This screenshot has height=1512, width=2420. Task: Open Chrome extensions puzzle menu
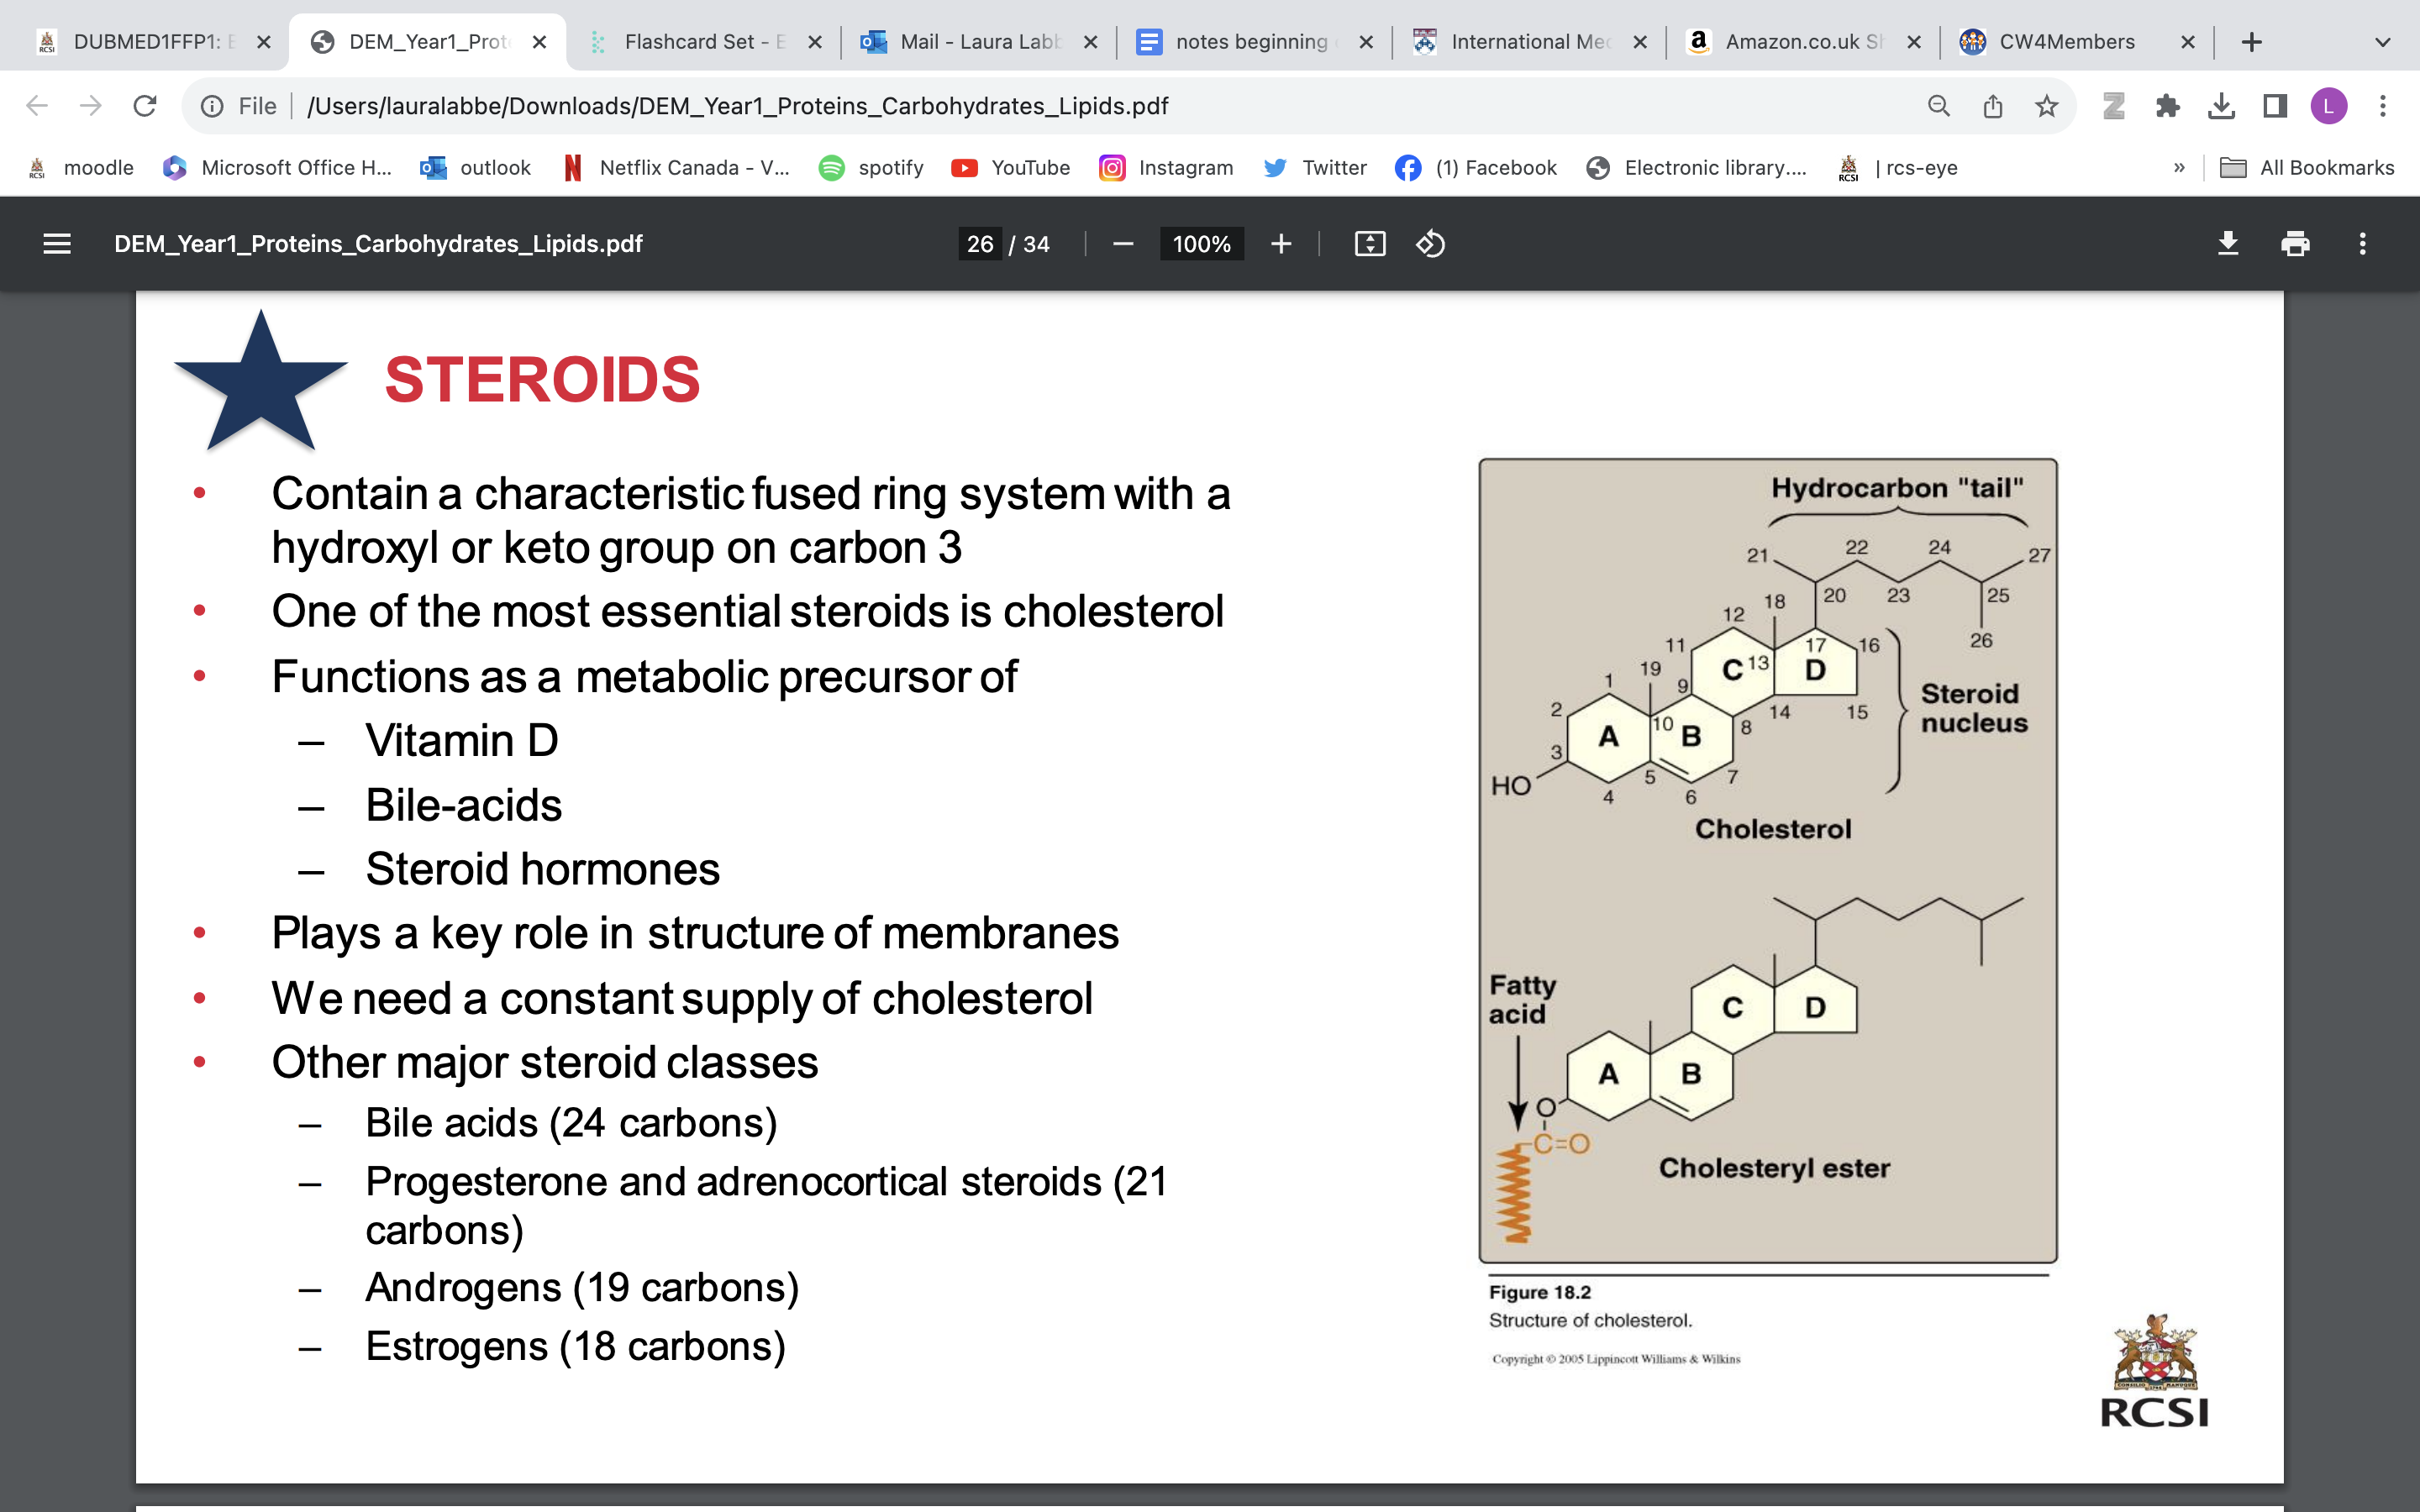click(x=2168, y=105)
